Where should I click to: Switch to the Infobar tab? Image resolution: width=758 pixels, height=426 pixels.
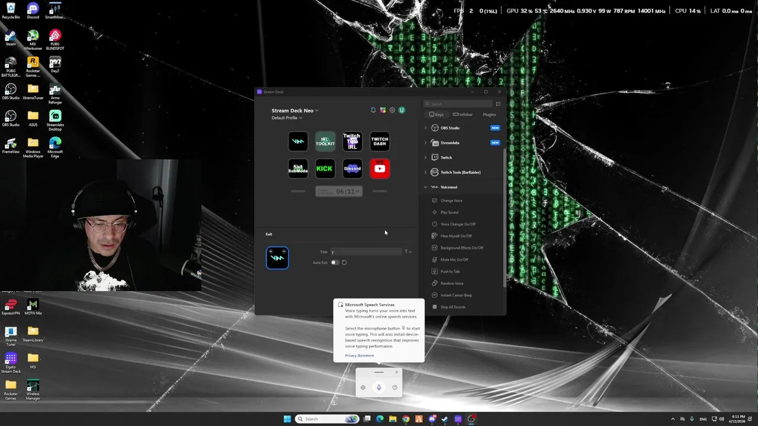point(462,115)
